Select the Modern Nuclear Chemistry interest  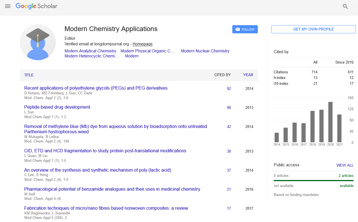tap(205, 51)
